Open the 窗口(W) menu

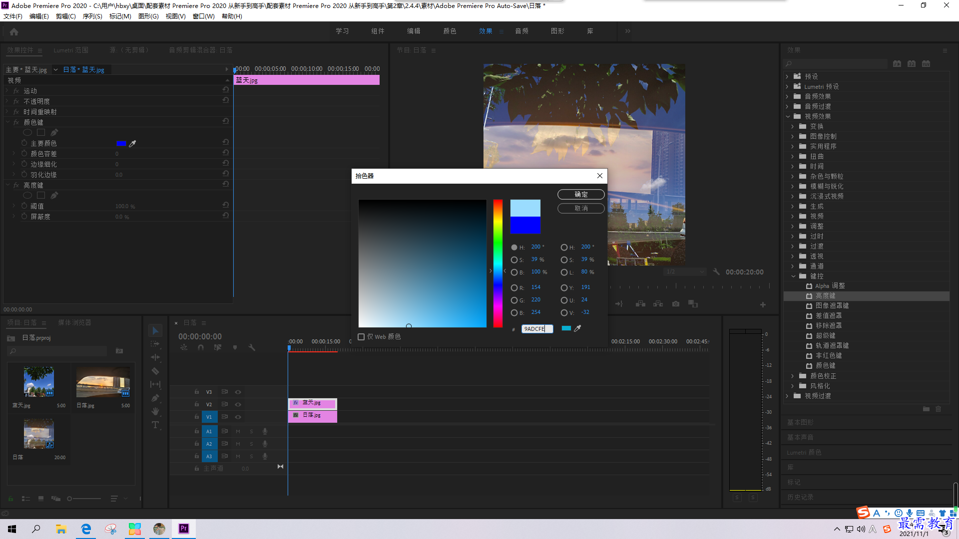point(203,16)
